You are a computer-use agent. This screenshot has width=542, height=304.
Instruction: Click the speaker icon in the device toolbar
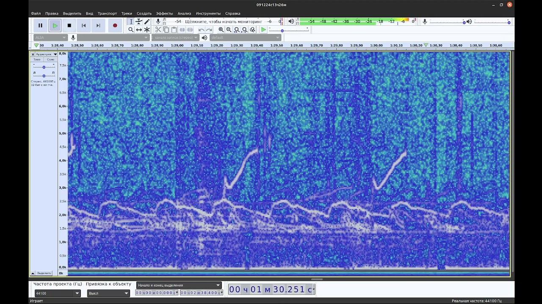tap(205, 38)
